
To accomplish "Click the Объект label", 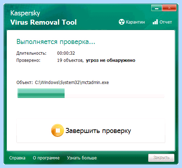I will point(25,83).
